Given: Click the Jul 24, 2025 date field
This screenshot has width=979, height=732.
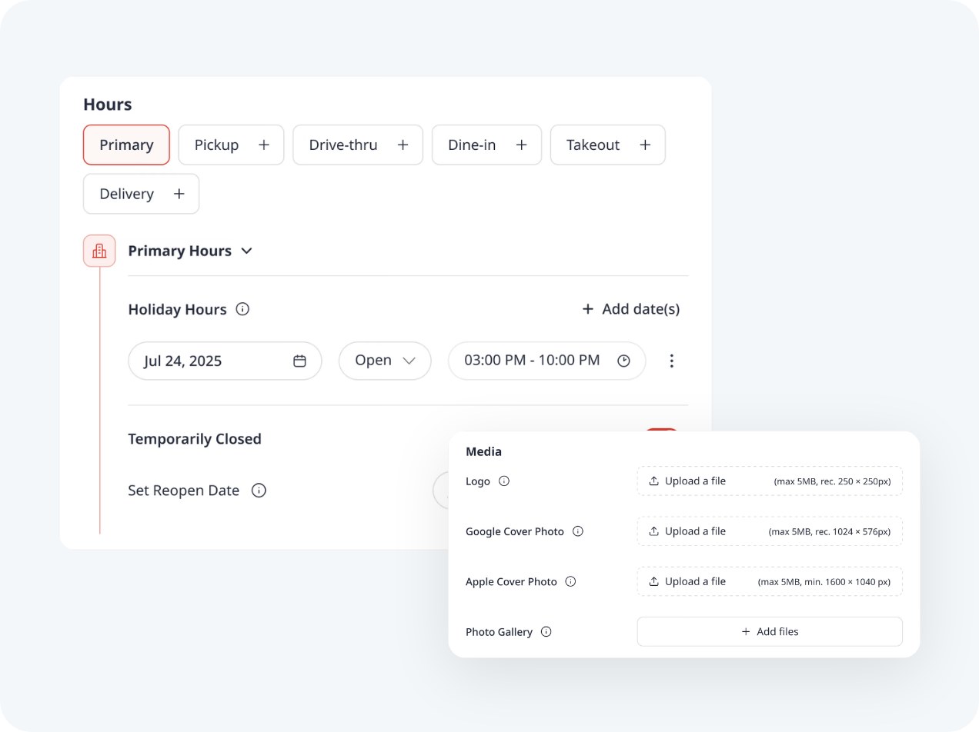Looking at the screenshot, I should (225, 361).
